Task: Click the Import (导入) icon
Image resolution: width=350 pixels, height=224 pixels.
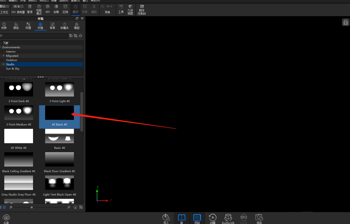Action: (x=166, y=218)
